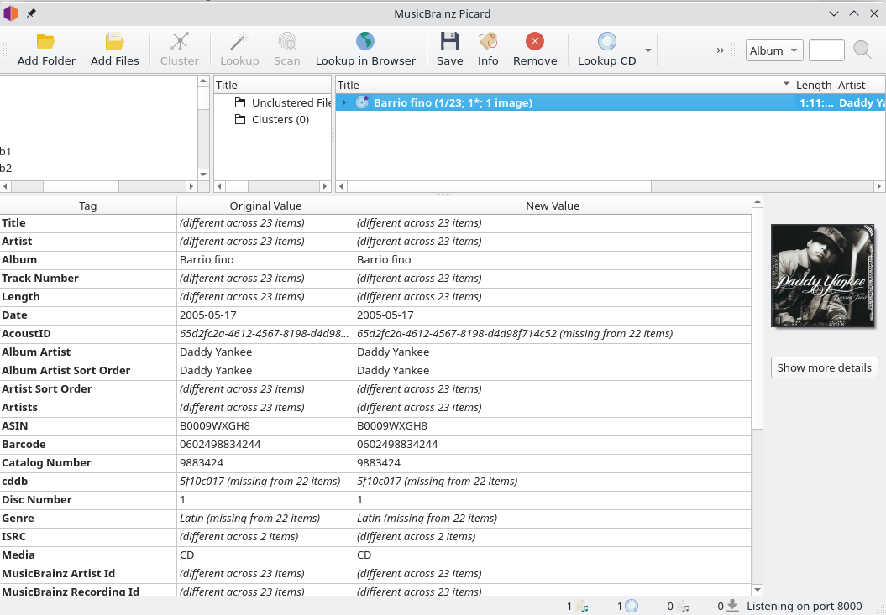Screen dimensions: 886x615
Task: Open the Info dialog icon
Action: pos(488,42)
